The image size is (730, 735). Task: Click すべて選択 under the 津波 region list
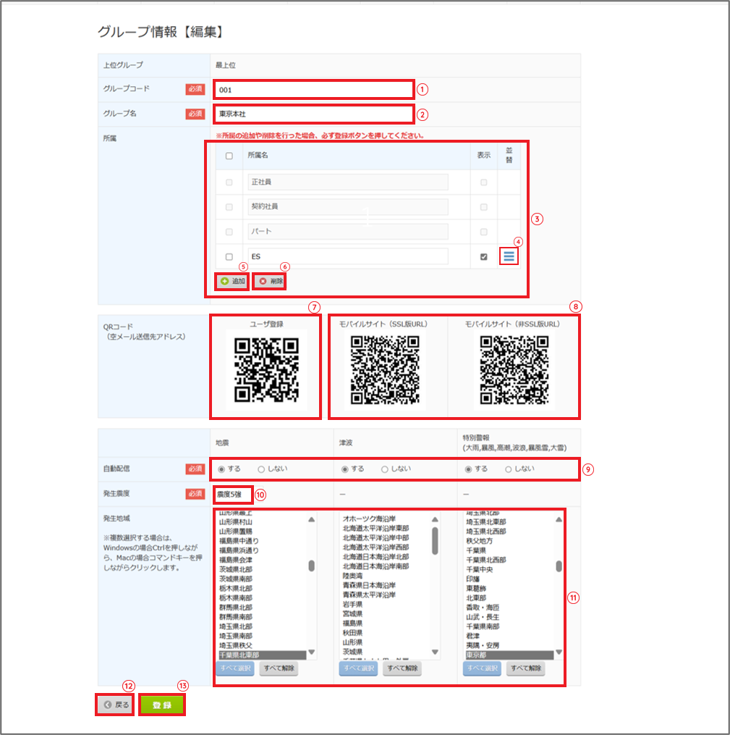[358, 668]
